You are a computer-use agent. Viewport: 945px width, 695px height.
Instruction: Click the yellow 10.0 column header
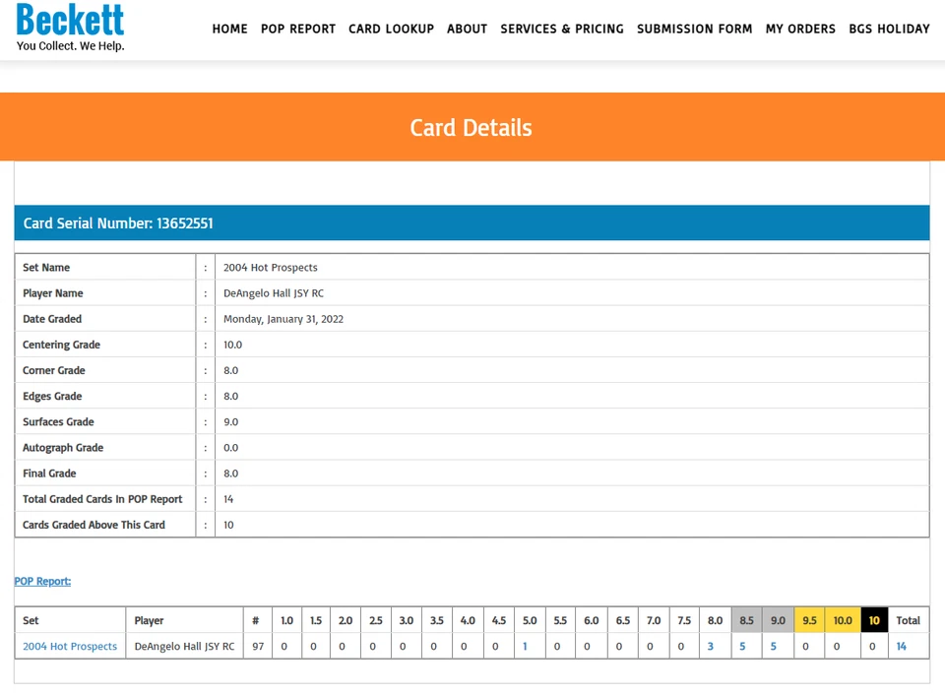843,620
